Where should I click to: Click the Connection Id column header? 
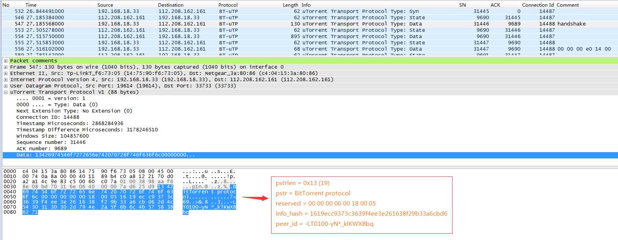pyautogui.click(x=538, y=5)
